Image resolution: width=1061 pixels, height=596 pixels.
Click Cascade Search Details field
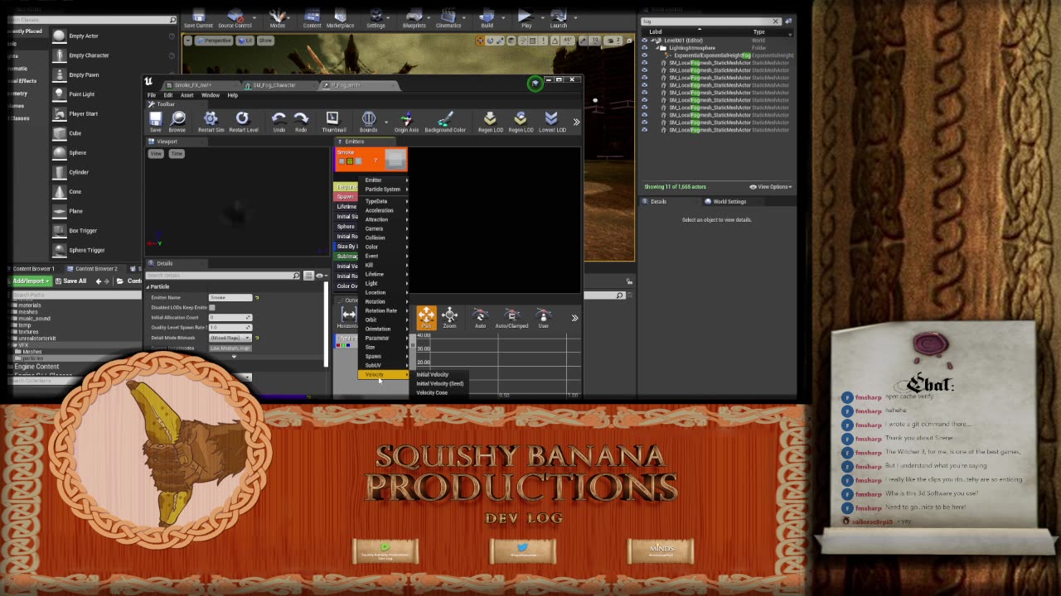222,275
